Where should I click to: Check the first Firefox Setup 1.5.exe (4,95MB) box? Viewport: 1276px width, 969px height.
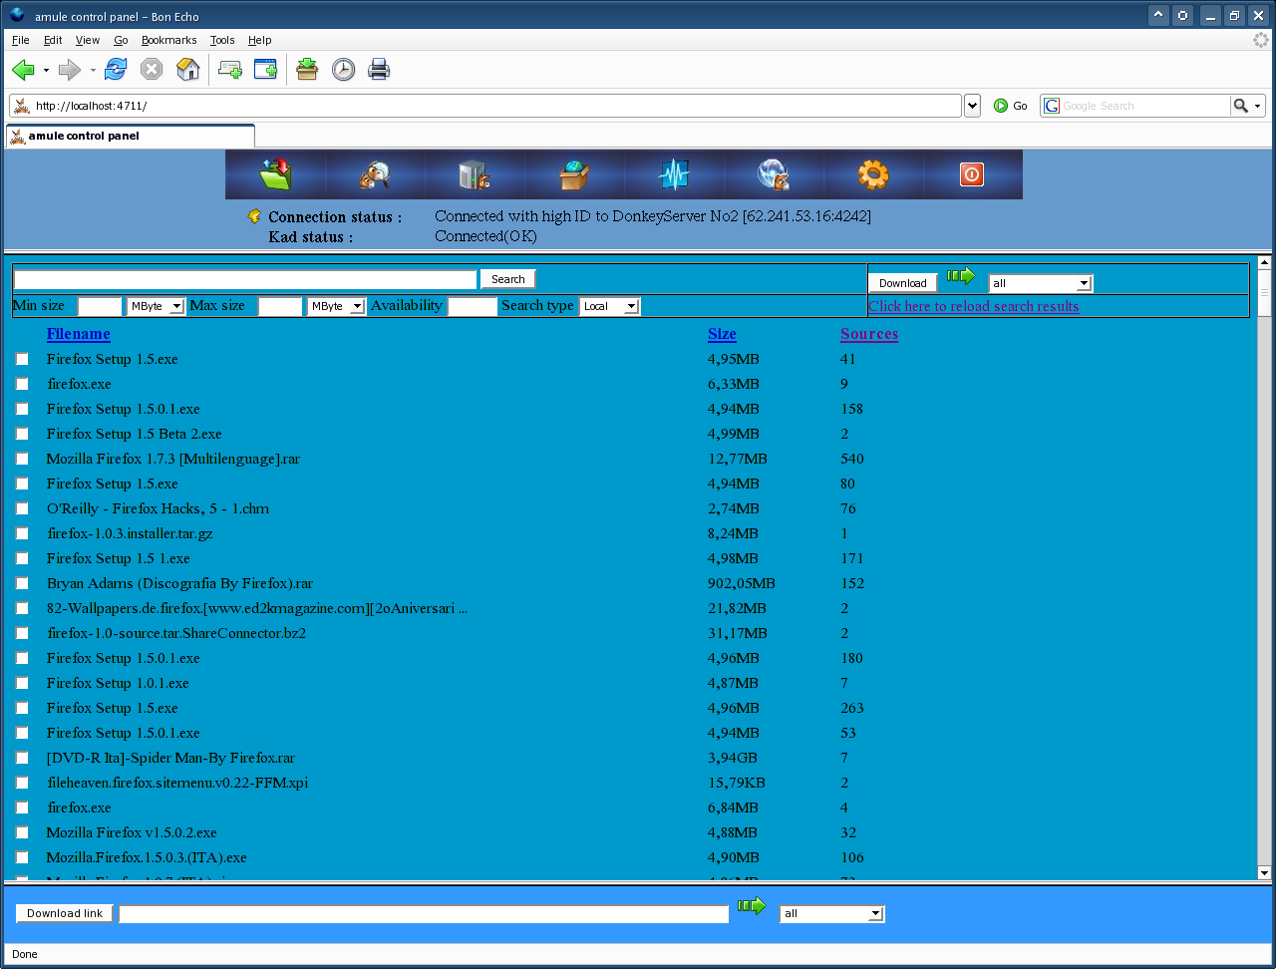tap(22, 359)
